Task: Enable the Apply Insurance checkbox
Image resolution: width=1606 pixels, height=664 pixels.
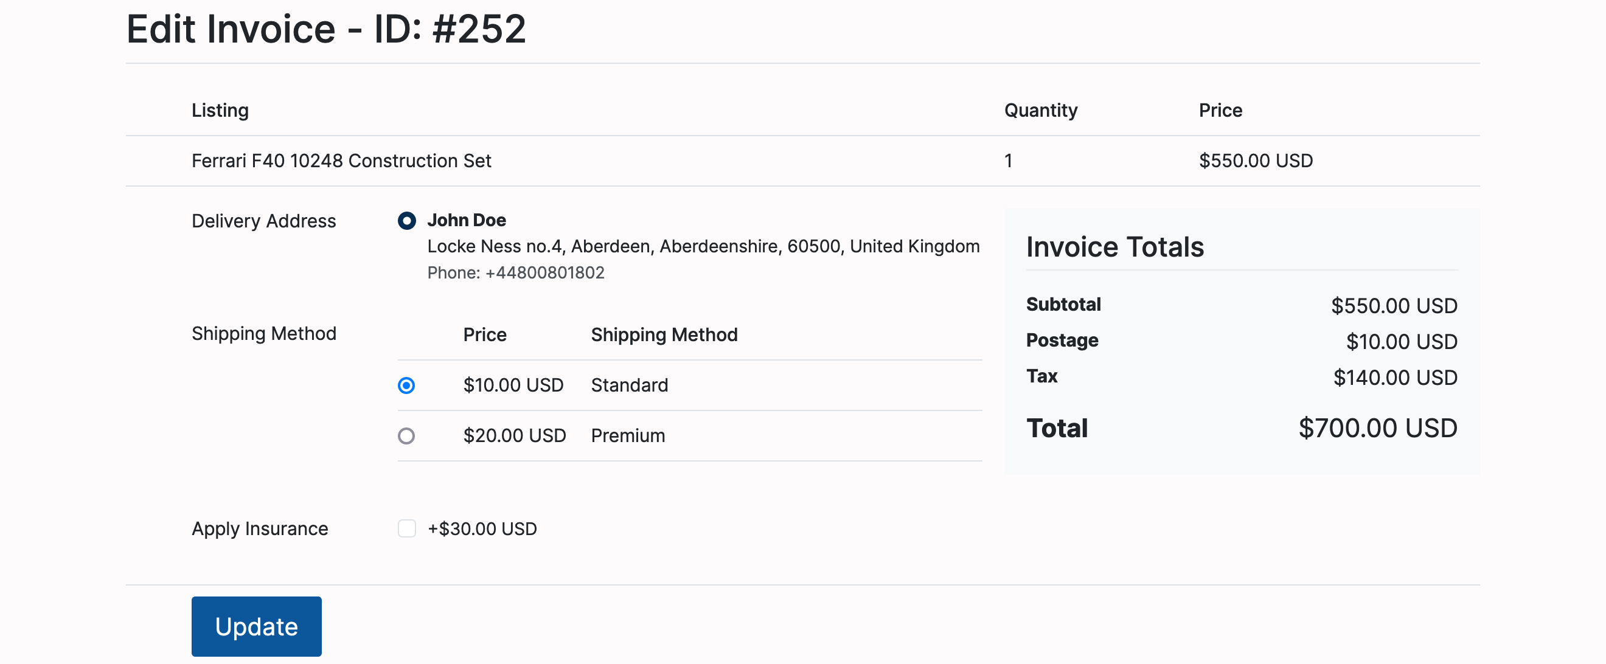Action: (406, 529)
